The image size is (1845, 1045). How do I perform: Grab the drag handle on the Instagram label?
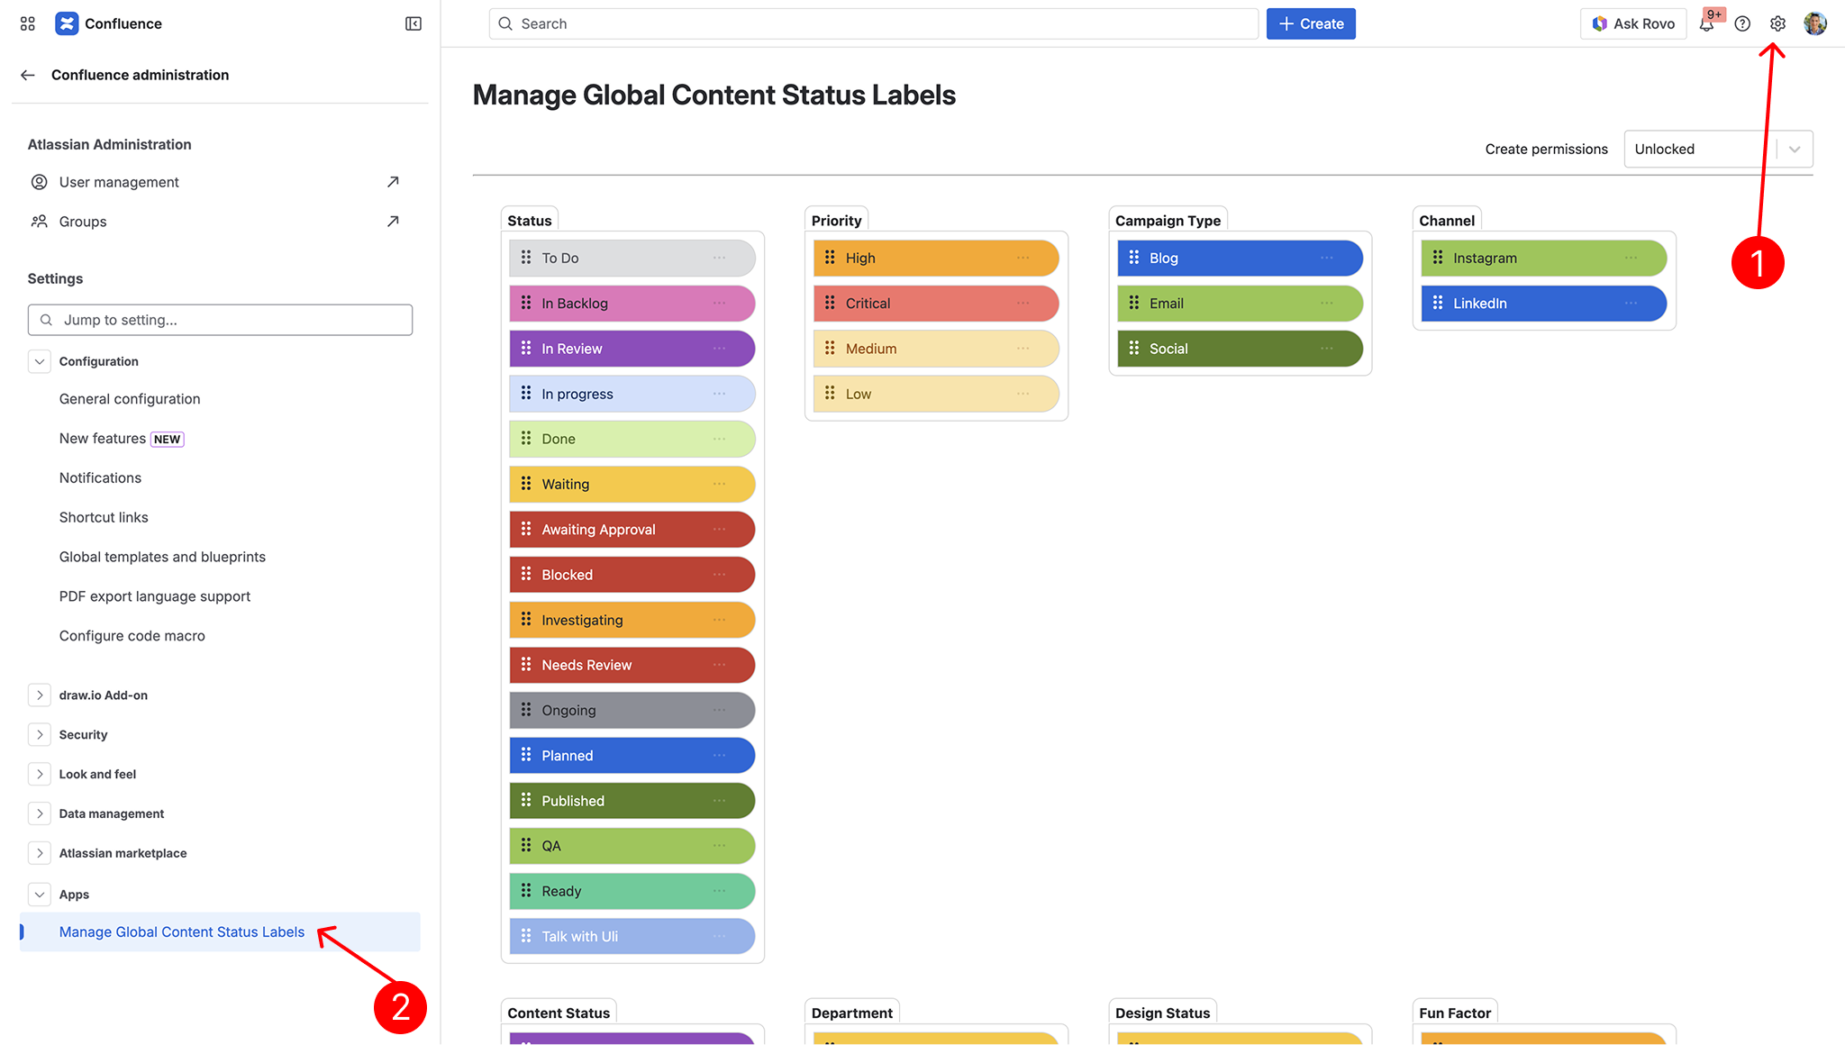1438,258
